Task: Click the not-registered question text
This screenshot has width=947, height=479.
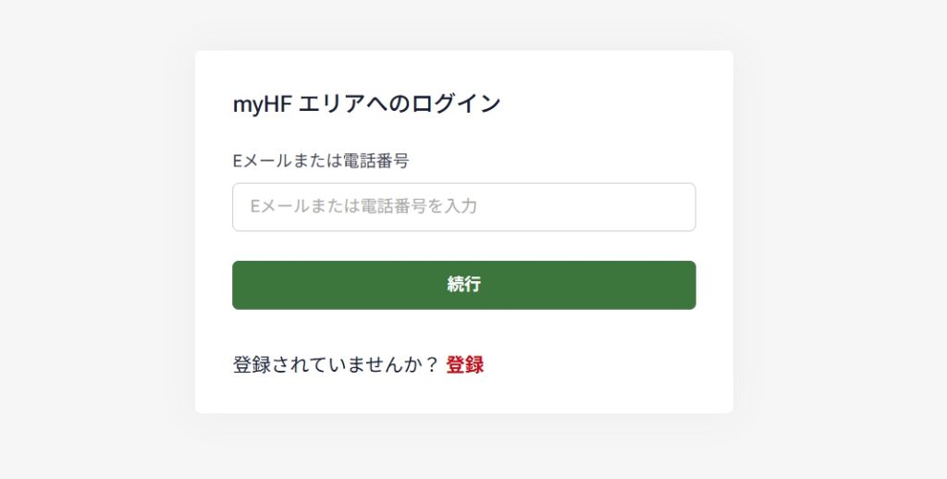Action: pos(335,365)
